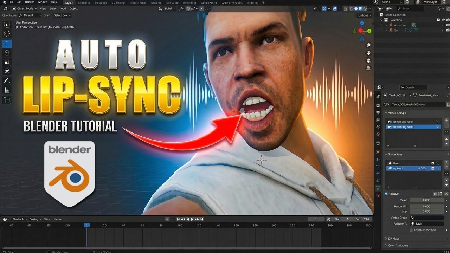This screenshot has height=253, width=450.
Task: Click the play animation button
Action: click(x=192, y=219)
